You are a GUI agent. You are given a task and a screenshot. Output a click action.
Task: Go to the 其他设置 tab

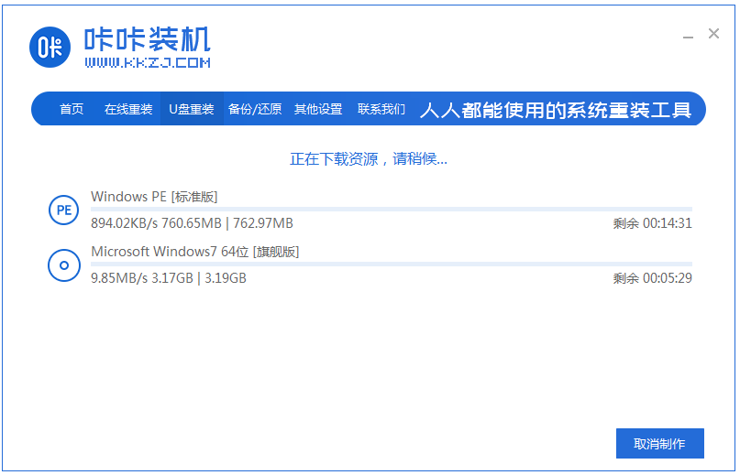tap(318, 109)
